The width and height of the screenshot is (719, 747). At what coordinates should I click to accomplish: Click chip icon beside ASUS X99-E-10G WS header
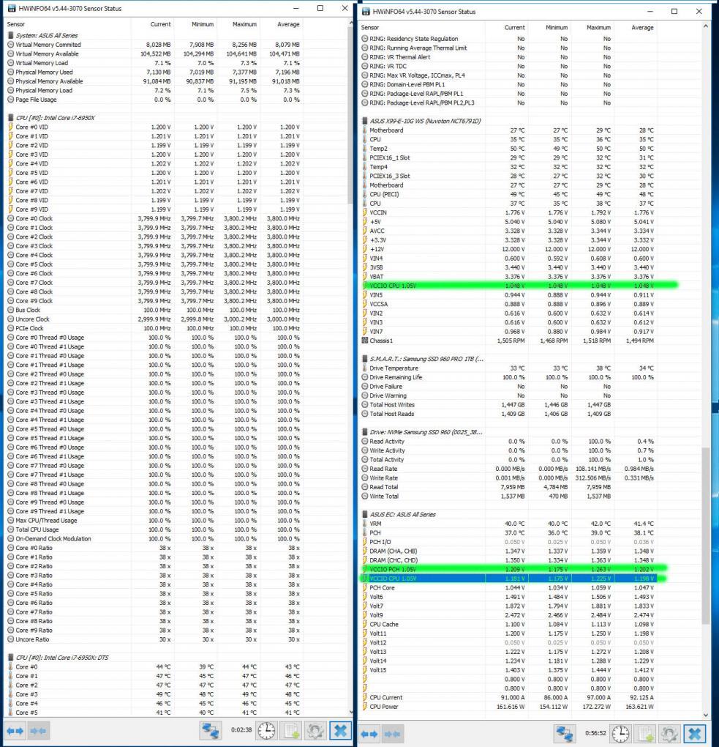tap(365, 121)
